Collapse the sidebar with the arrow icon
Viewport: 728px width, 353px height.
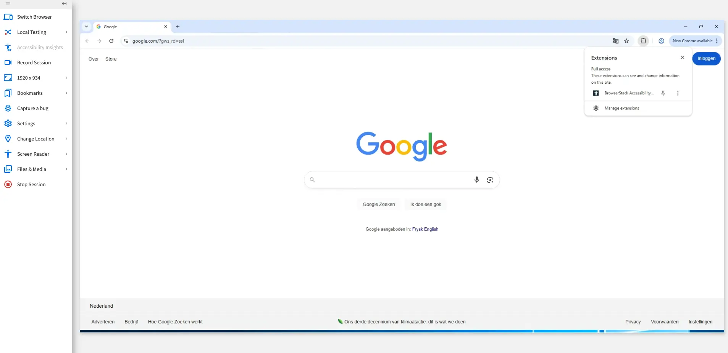(x=64, y=3)
